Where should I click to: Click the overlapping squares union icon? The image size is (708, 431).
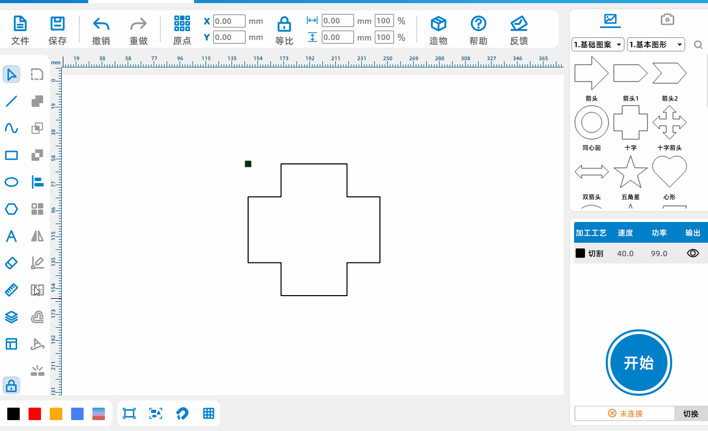point(37,101)
